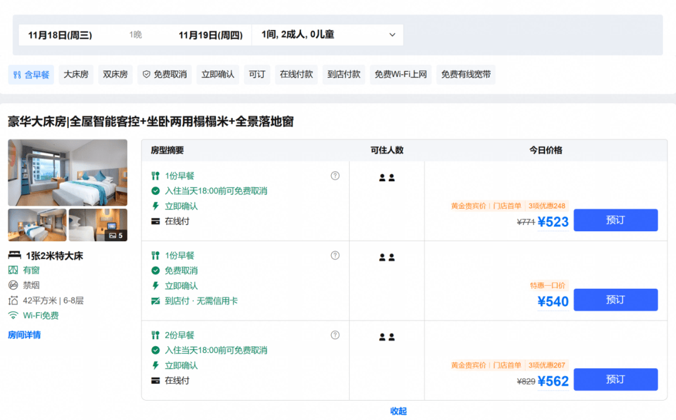Image resolution: width=676 pixels, height=420 pixels.
Task: Click the ¥523 price amount
Action: [x=553, y=222]
